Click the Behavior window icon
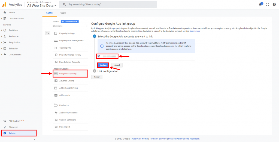The width and height of the screenshot is (279, 142). [x=5, y=49]
